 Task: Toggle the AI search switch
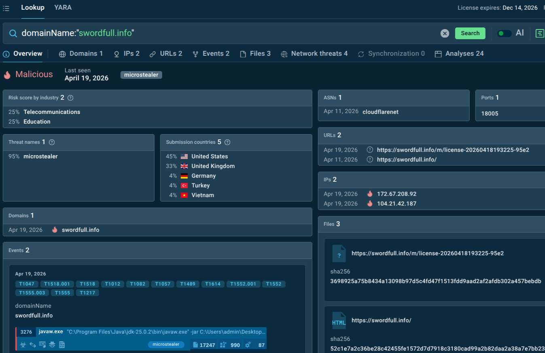click(x=504, y=34)
